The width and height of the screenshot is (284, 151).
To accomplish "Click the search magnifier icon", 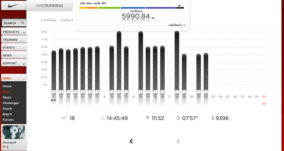I will 22,23.
